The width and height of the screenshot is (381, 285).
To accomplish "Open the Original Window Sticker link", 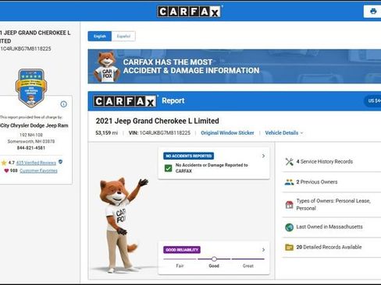I will [x=227, y=133].
